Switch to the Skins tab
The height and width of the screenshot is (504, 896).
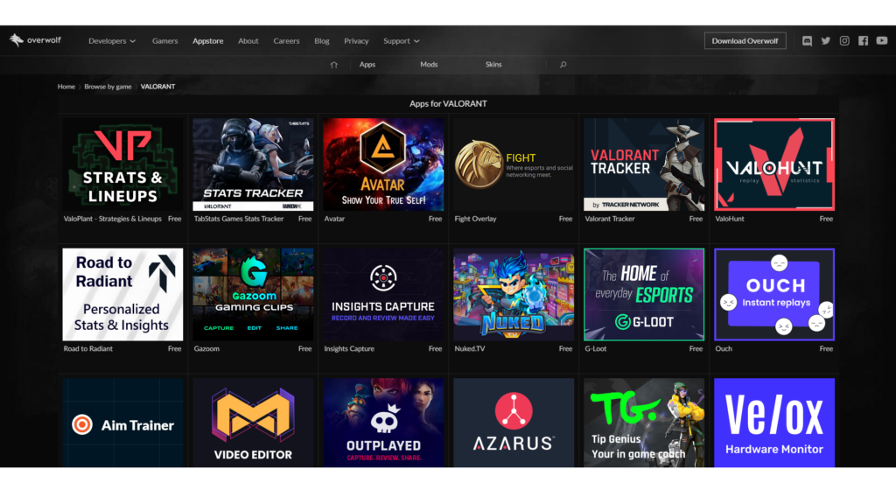tap(493, 65)
